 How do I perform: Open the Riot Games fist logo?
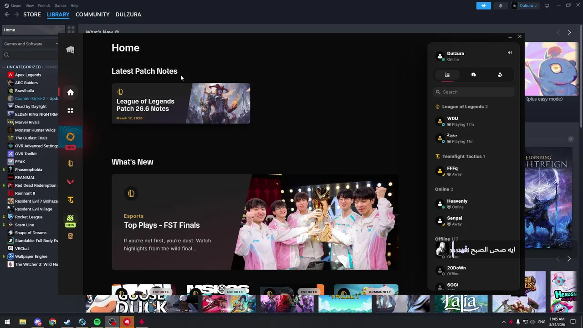[x=70, y=50]
